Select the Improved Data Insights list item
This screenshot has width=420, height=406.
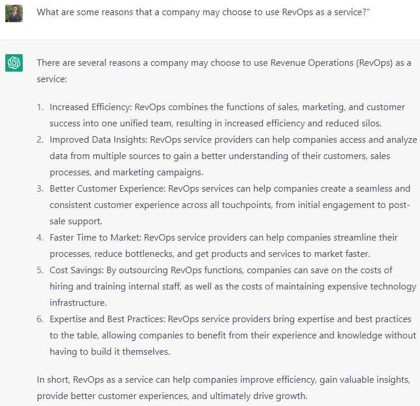pos(233,156)
